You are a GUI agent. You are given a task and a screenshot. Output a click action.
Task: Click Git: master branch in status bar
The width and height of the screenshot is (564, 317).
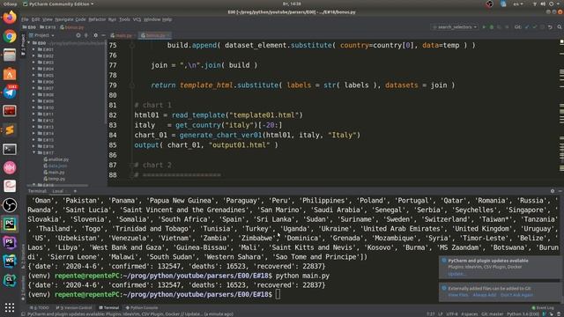(493, 313)
